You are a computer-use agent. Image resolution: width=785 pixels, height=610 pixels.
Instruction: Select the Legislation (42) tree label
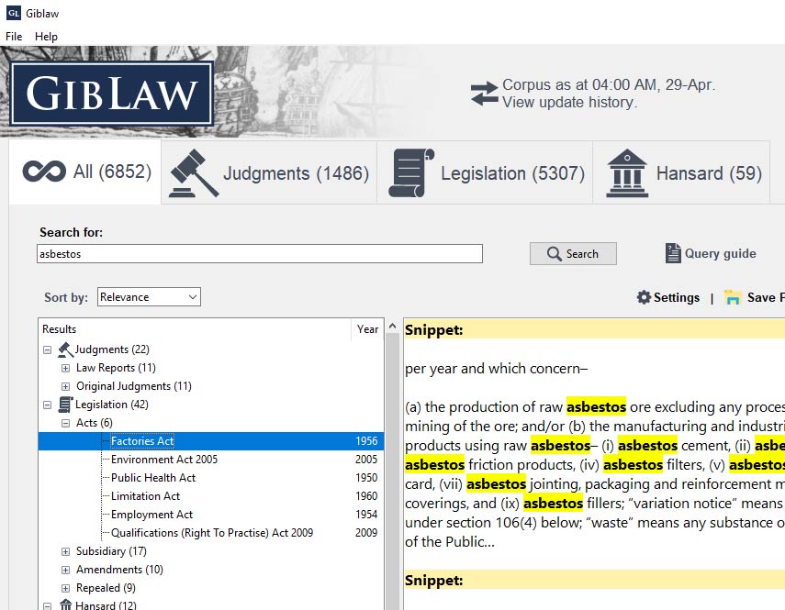point(112,405)
